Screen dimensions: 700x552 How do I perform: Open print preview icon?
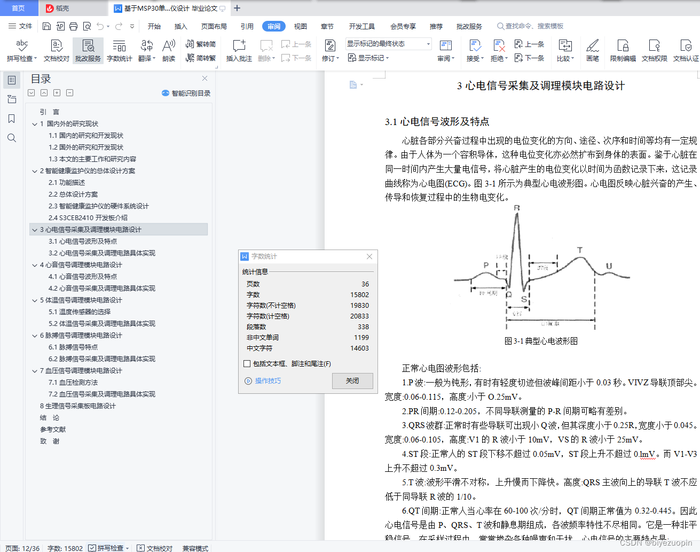[x=87, y=26]
